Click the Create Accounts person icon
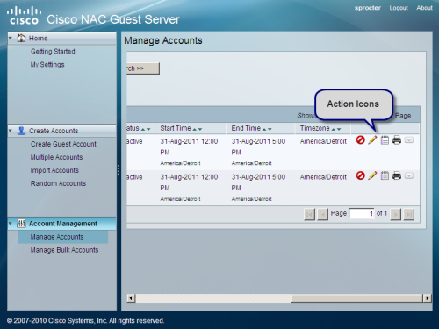This screenshot has height=329, width=439. pos(21,131)
